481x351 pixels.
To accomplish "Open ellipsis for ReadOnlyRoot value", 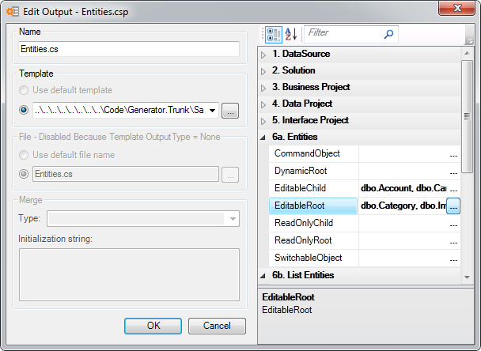I will point(453,241).
